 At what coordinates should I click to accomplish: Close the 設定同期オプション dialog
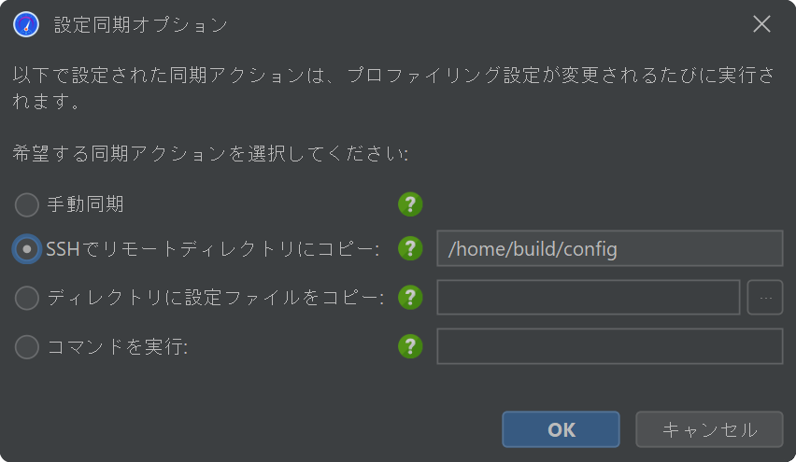[761, 24]
